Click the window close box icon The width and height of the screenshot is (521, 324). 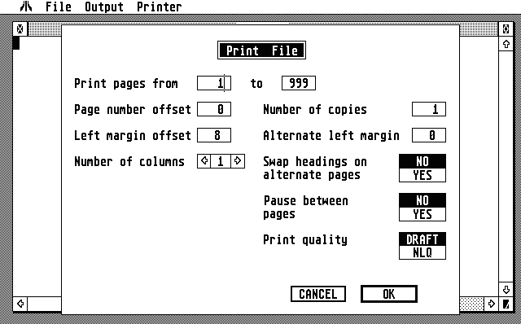click(x=20, y=29)
